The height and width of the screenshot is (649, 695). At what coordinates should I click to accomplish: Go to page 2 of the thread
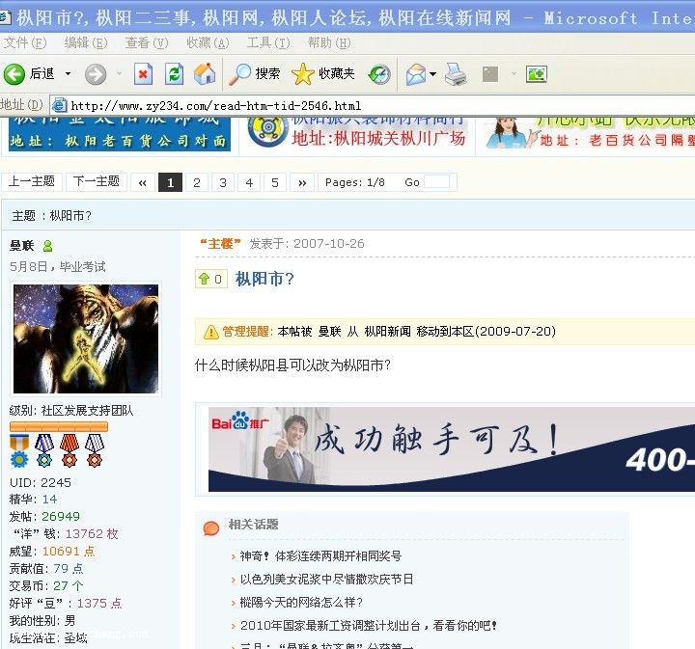(197, 182)
